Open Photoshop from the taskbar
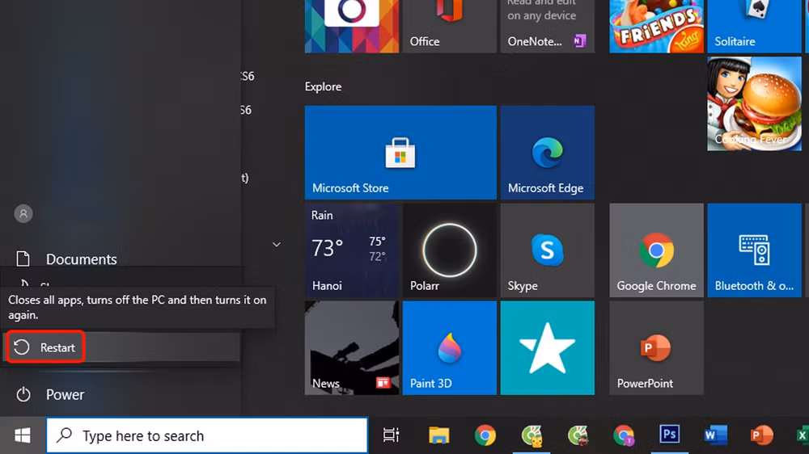The image size is (809, 454). 669,435
